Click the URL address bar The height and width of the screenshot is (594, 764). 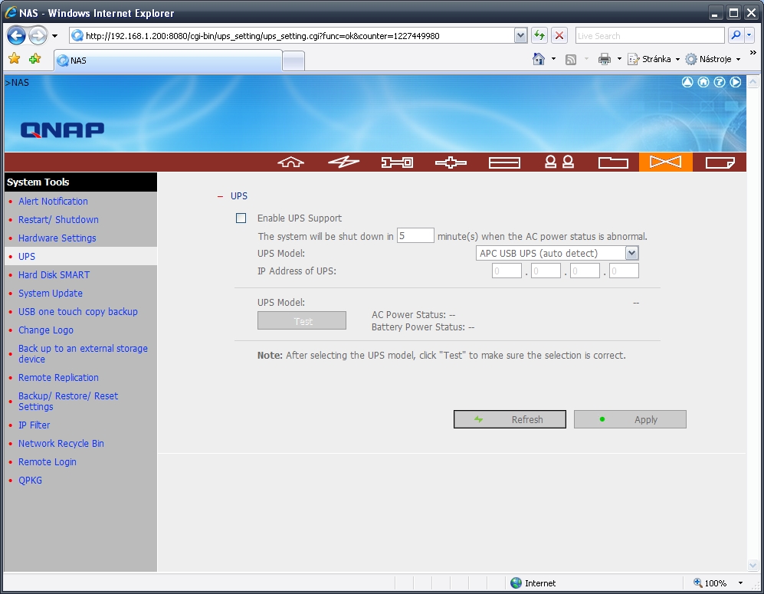click(x=292, y=35)
